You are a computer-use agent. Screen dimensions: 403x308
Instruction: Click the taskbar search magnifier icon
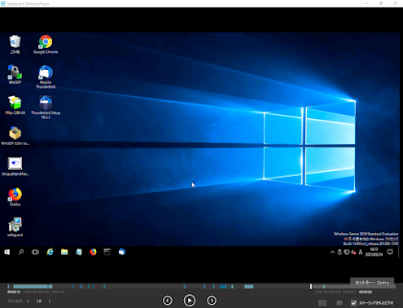pos(21,252)
